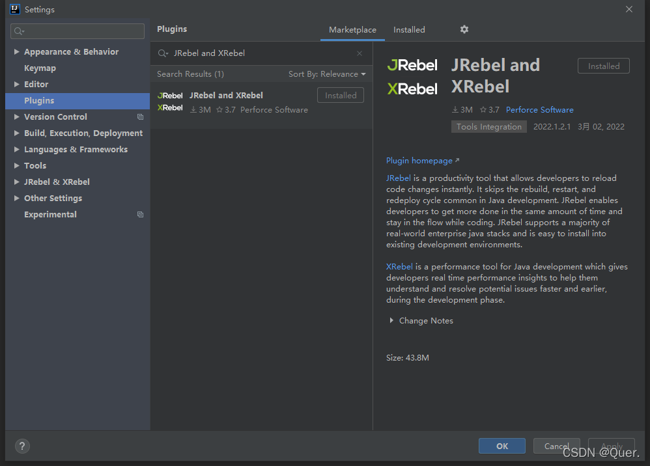The width and height of the screenshot is (650, 466).
Task: Select Plugins in settings tree
Action: [x=78, y=101]
